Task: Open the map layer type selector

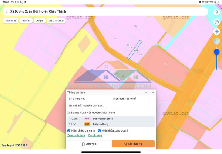Action: tap(217, 41)
